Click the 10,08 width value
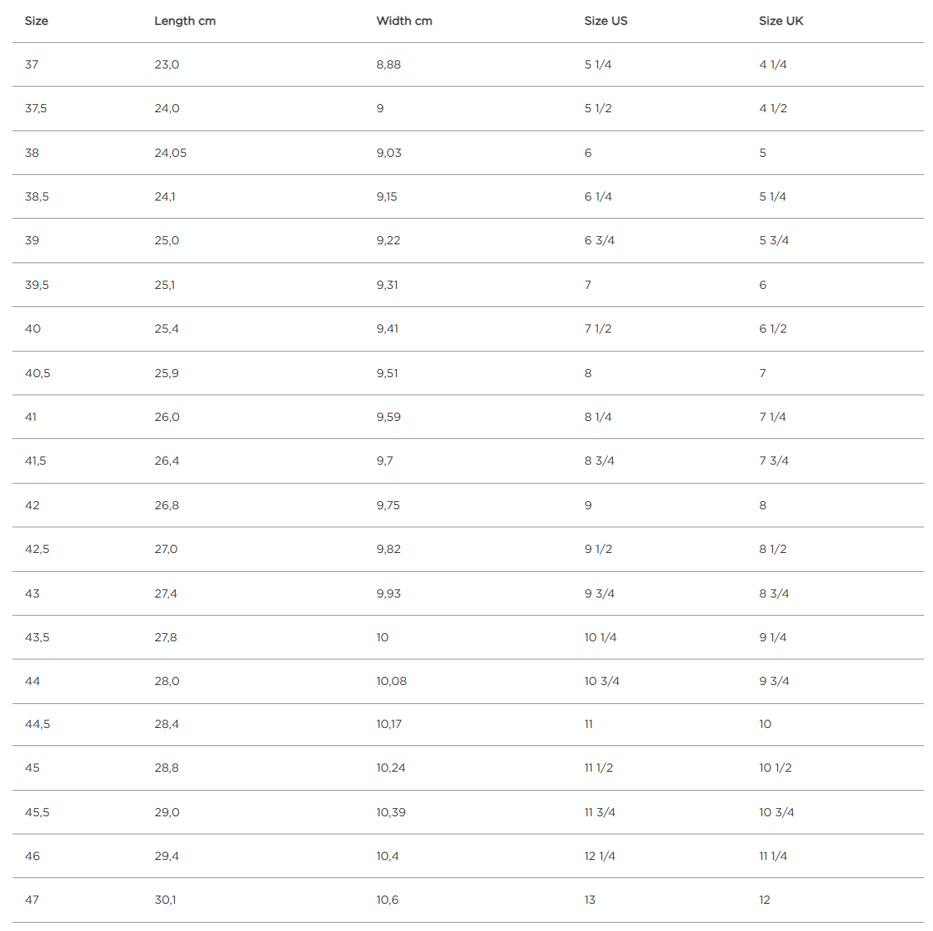The image size is (933, 931). point(391,681)
